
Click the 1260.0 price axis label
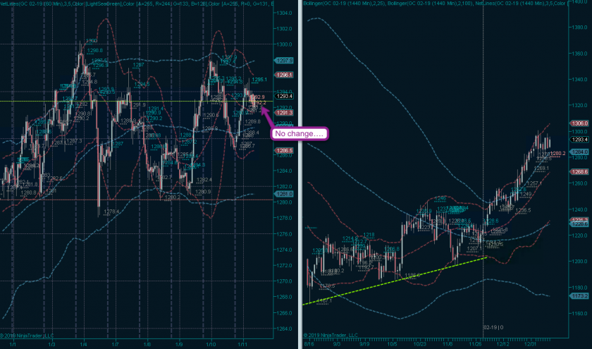(x=580, y=183)
